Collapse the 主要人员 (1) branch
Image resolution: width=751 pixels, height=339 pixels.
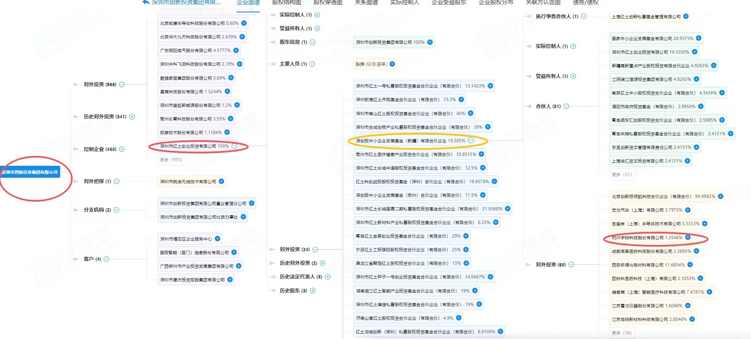(312, 64)
